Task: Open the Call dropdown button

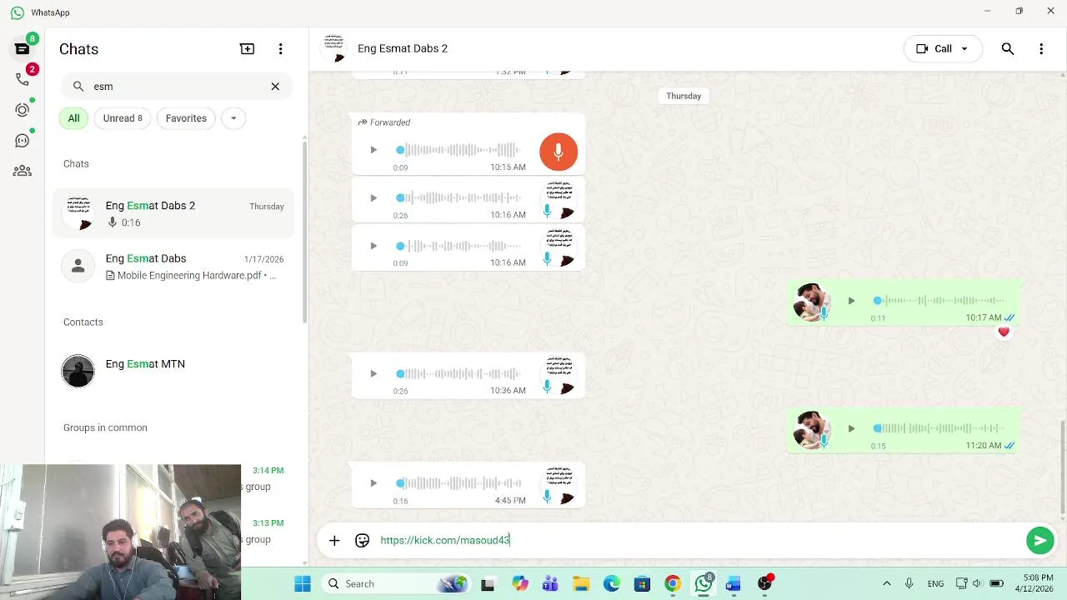Action: pyautogui.click(x=943, y=48)
